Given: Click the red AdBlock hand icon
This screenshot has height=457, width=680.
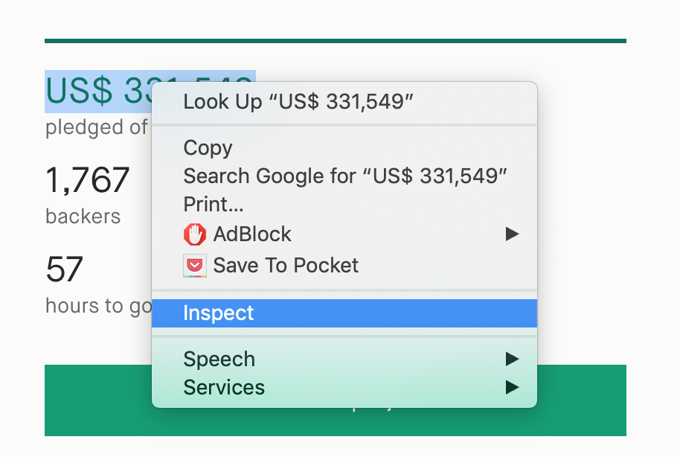Looking at the screenshot, I should pos(195,234).
